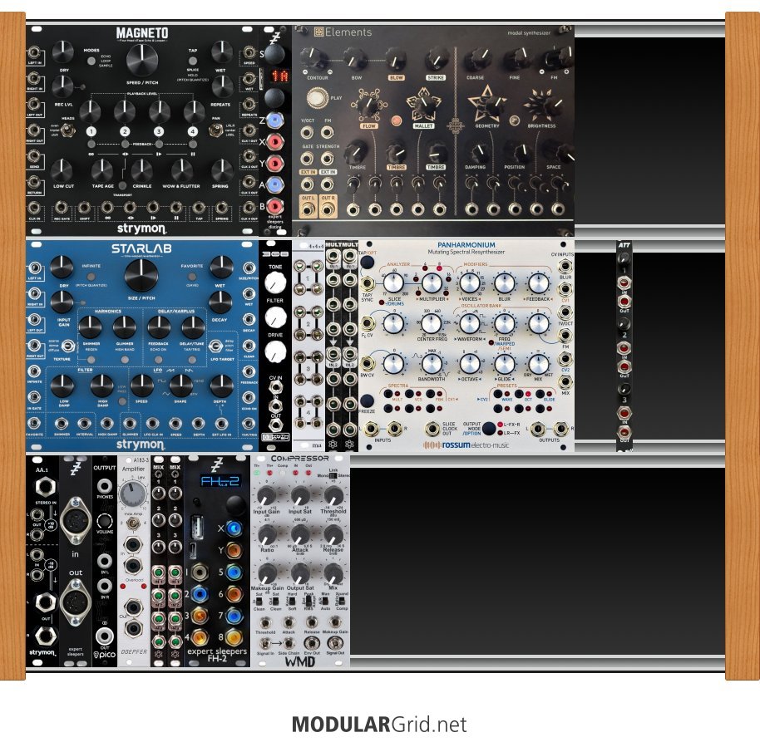Viewport: 760px width, 742px height.
Task: Select the disting X red jack
Action: 275,142
